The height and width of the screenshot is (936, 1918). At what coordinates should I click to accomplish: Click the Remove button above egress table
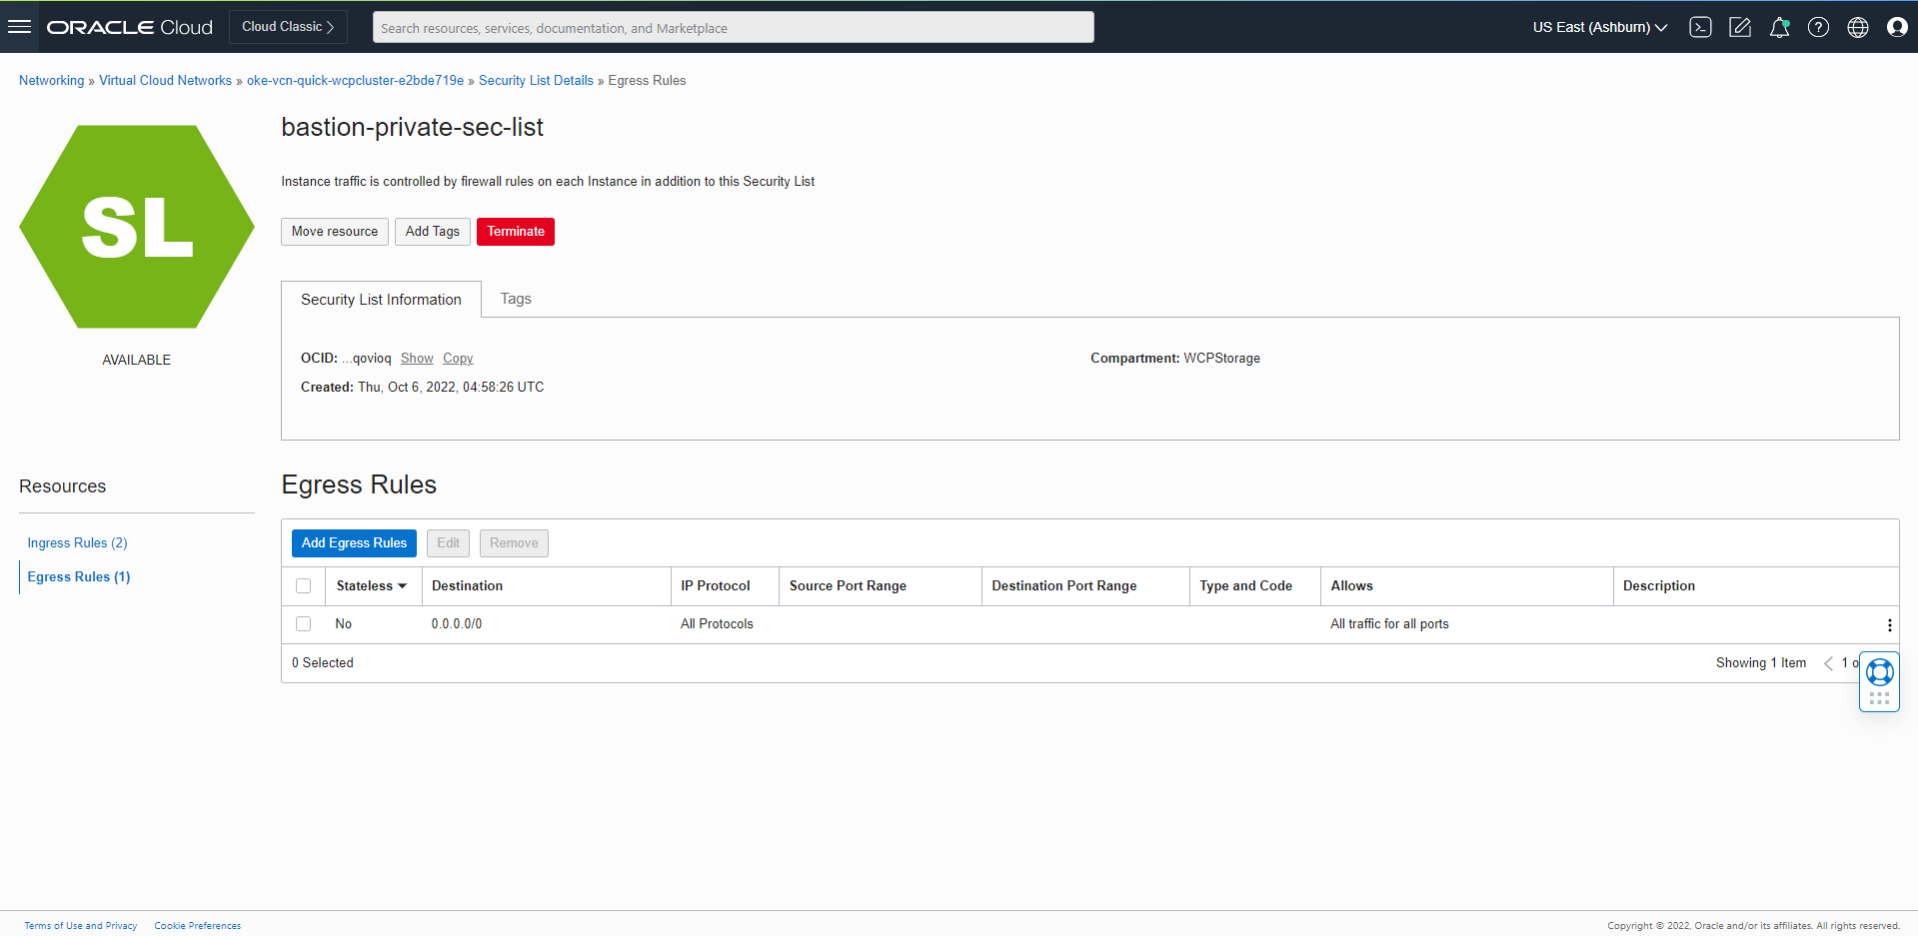514,543
